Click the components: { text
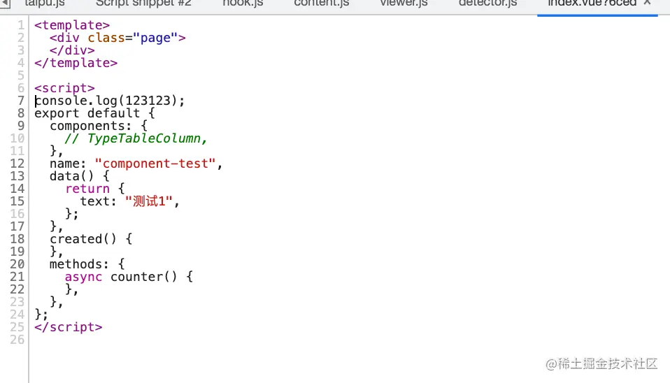 click(99, 126)
